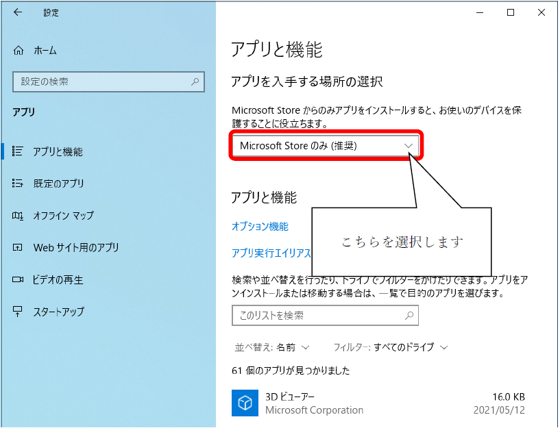Image resolution: width=560 pixels, height=428 pixels.
Task: Click the back arrow icon
Action: (x=18, y=12)
